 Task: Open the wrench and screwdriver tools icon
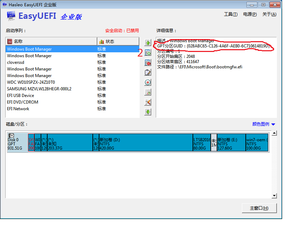coord(148,102)
